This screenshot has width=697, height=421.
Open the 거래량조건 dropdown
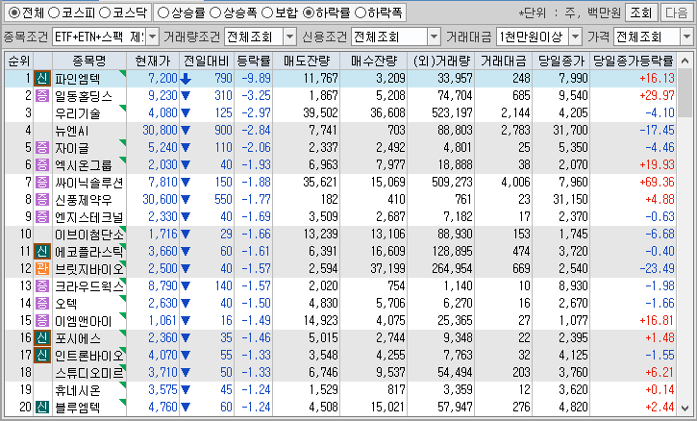[x=289, y=37]
